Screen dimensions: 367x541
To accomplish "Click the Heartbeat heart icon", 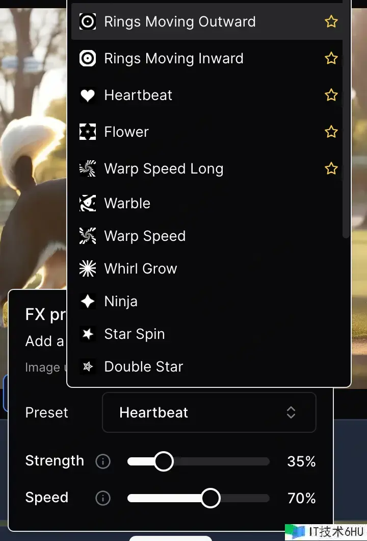I will (x=88, y=95).
